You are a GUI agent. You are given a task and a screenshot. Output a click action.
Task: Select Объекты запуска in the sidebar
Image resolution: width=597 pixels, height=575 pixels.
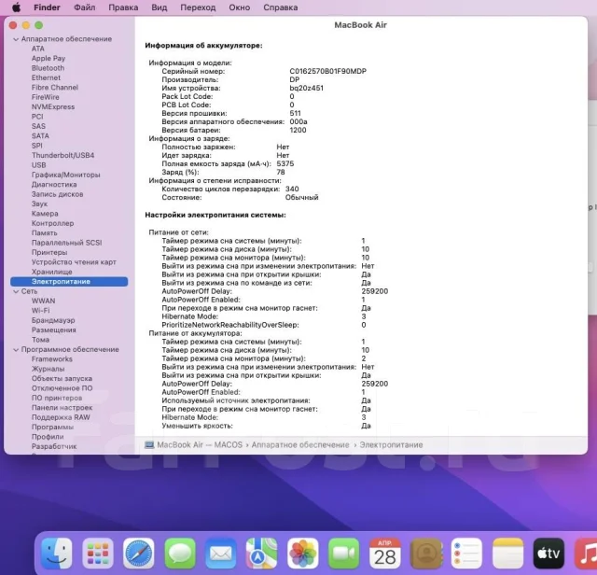(x=62, y=379)
